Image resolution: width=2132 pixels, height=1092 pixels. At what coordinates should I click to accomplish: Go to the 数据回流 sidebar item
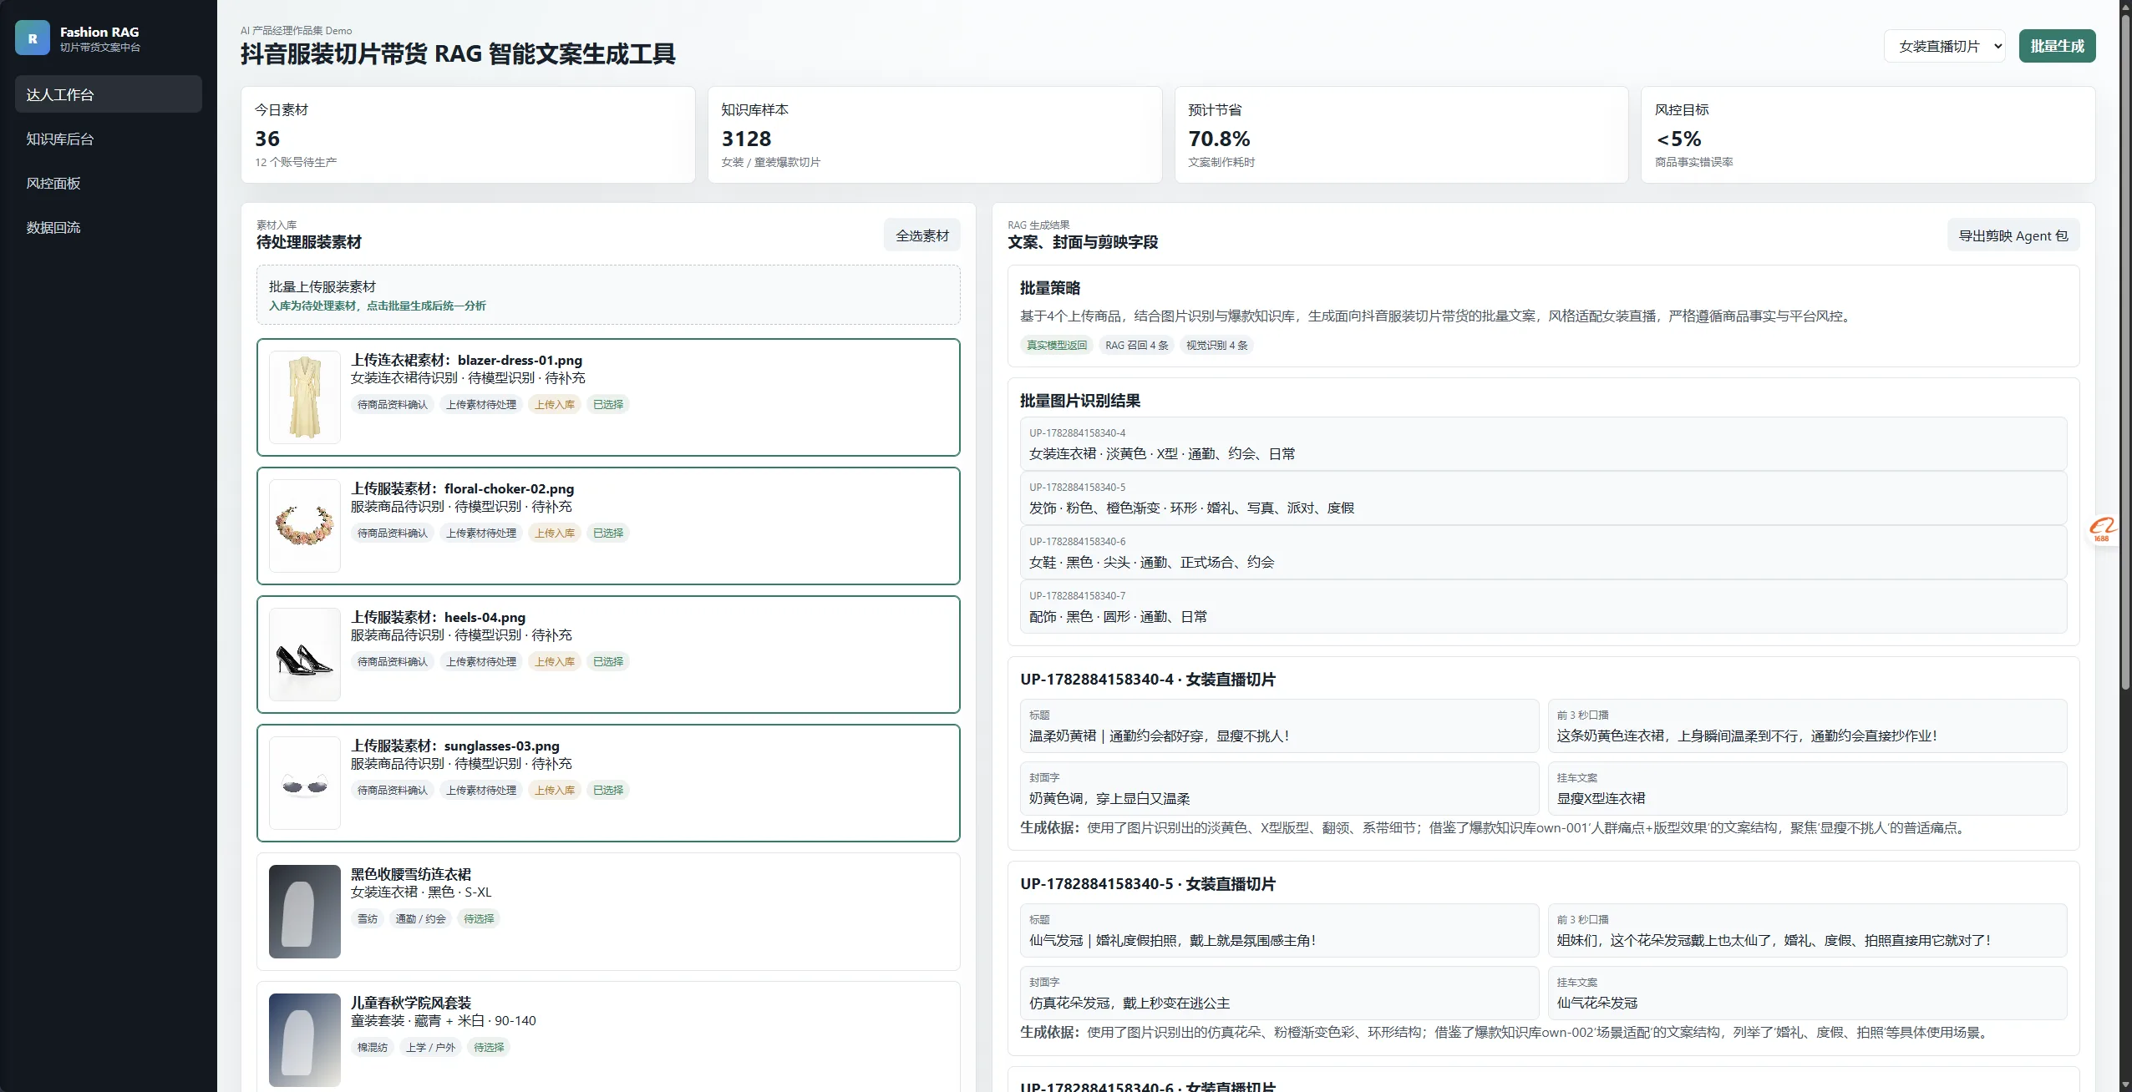click(x=109, y=227)
